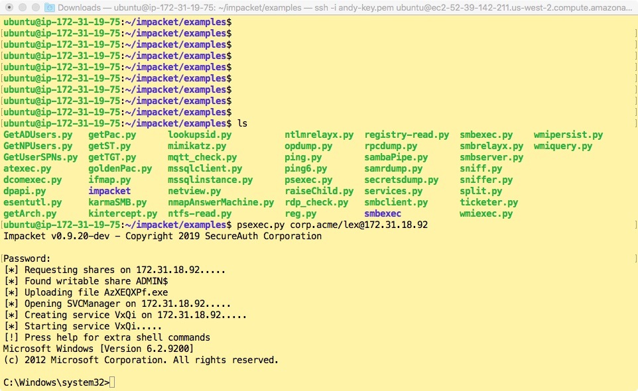Click sniff.py in the listing
The image size is (638, 391).
481,169
